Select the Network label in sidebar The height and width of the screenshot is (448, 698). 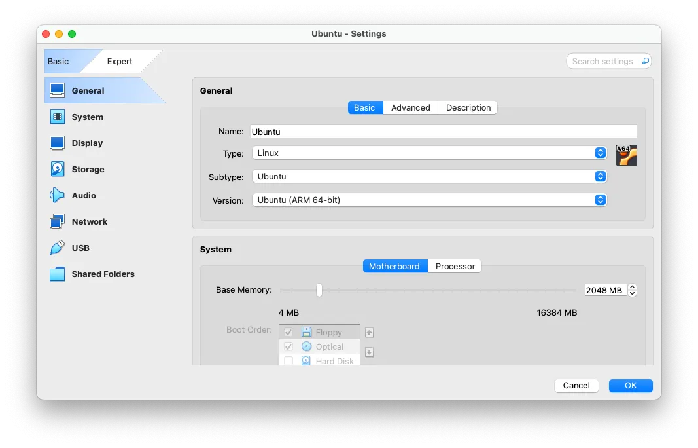(x=90, y=221)
